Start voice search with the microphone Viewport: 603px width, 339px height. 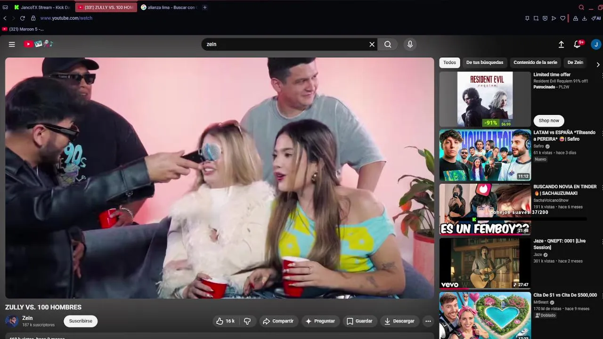point(410,44)
